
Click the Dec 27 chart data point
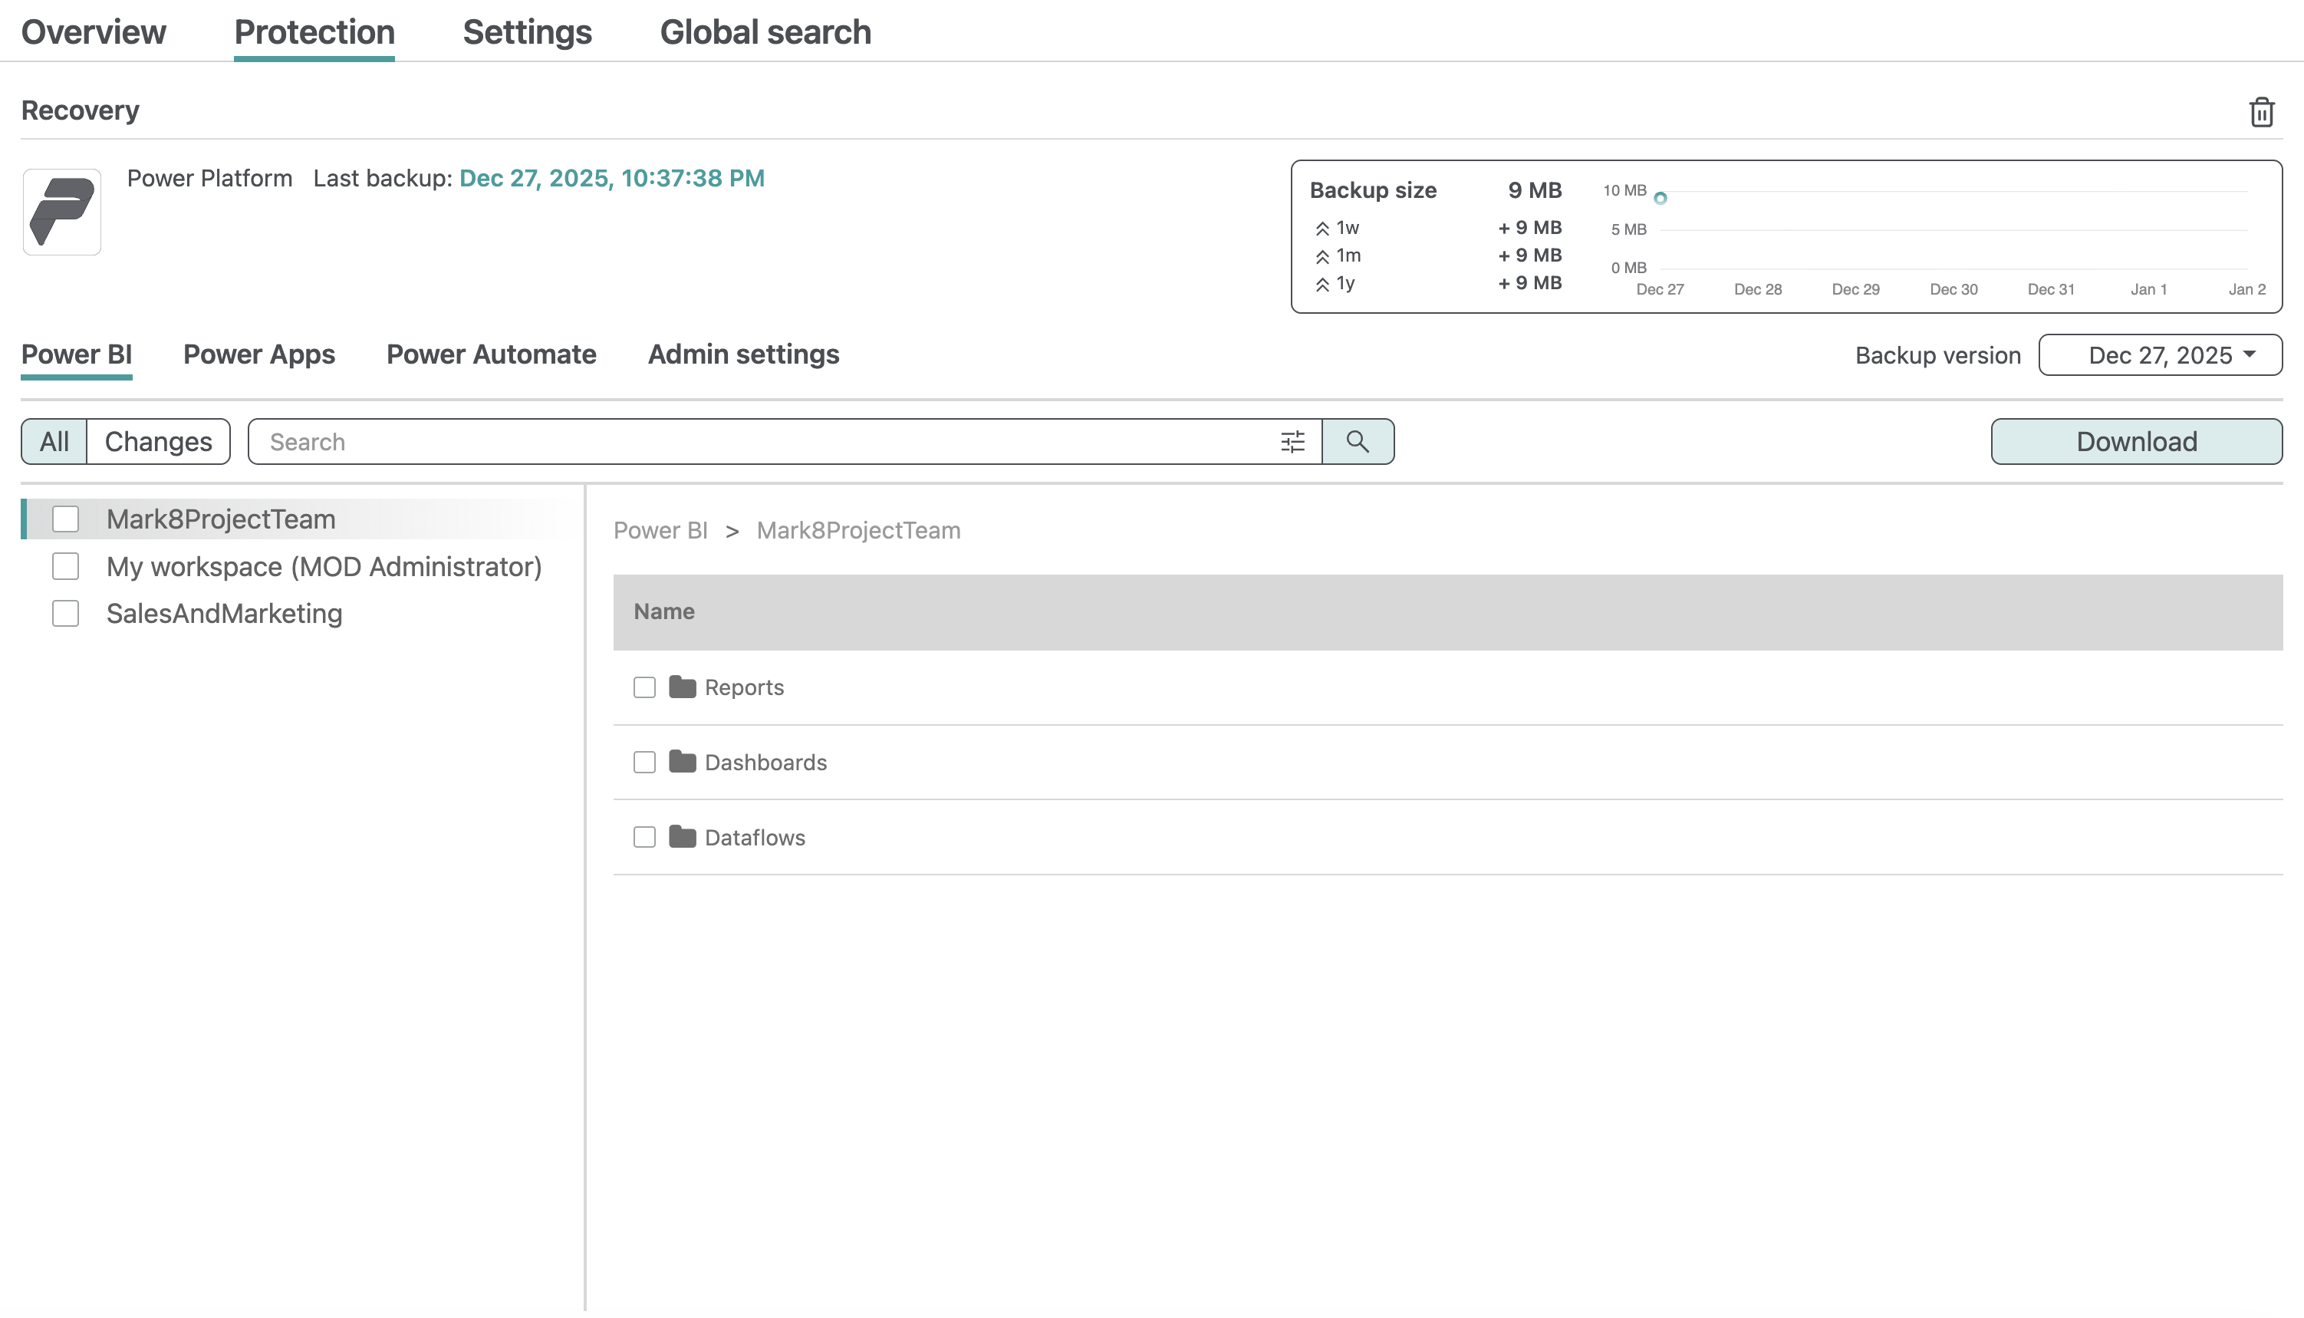[1660, 198]
